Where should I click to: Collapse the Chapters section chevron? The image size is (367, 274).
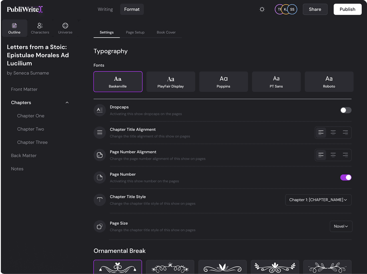(x=67, y=103)
